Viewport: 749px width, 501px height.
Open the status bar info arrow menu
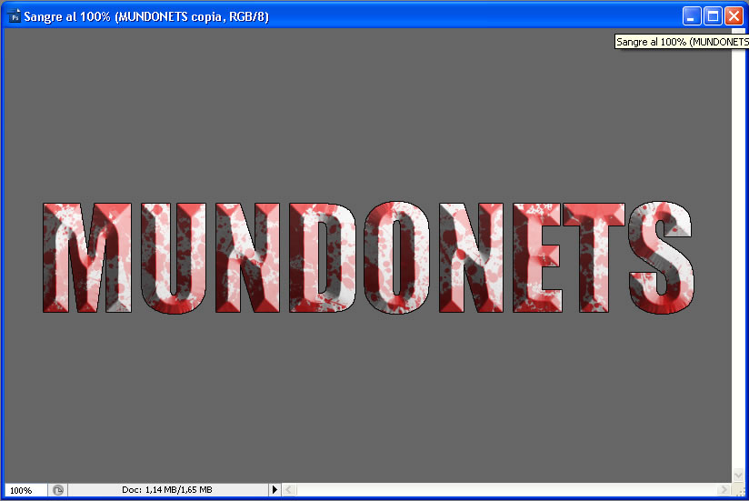coord(275,489)
